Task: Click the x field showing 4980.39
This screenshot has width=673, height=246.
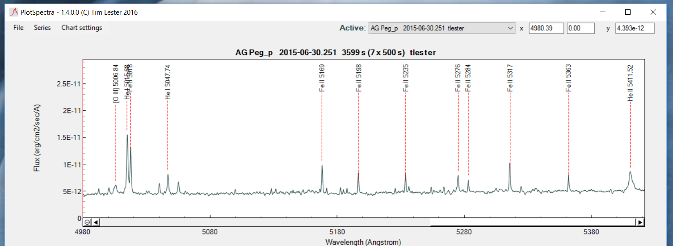Action: (546, 29)
